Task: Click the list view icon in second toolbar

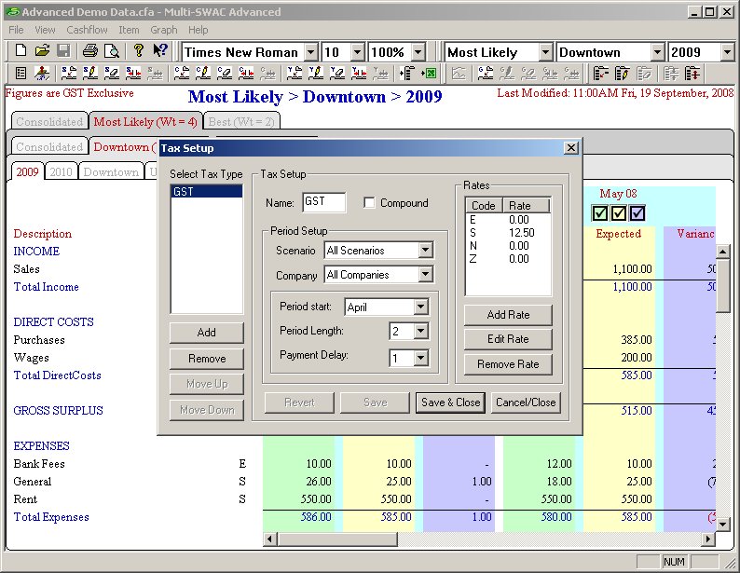Action: pyautogui.click(x=21, y=74)
